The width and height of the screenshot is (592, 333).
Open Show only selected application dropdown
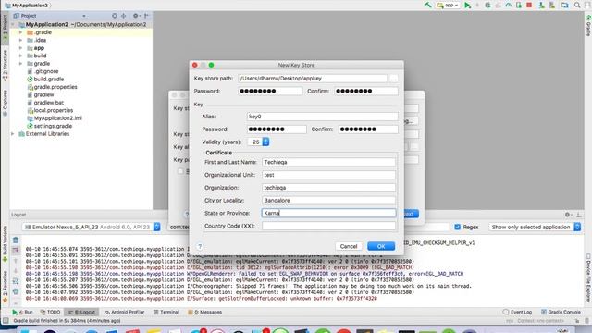[535, 227]
